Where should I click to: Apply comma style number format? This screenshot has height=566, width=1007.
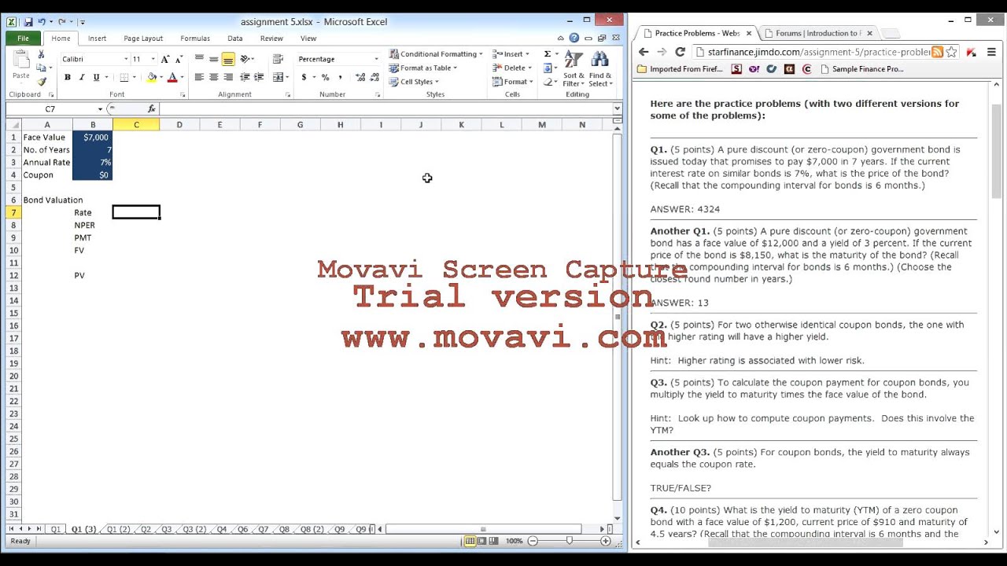click(340, 77)
